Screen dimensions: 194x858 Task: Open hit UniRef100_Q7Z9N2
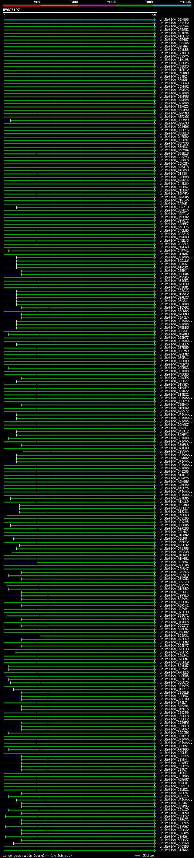point(174,30)
